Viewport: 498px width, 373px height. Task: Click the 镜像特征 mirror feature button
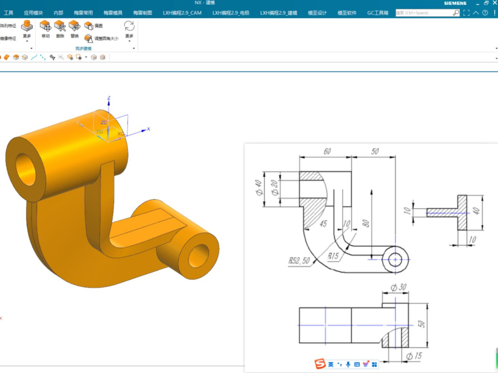point(8,38)
